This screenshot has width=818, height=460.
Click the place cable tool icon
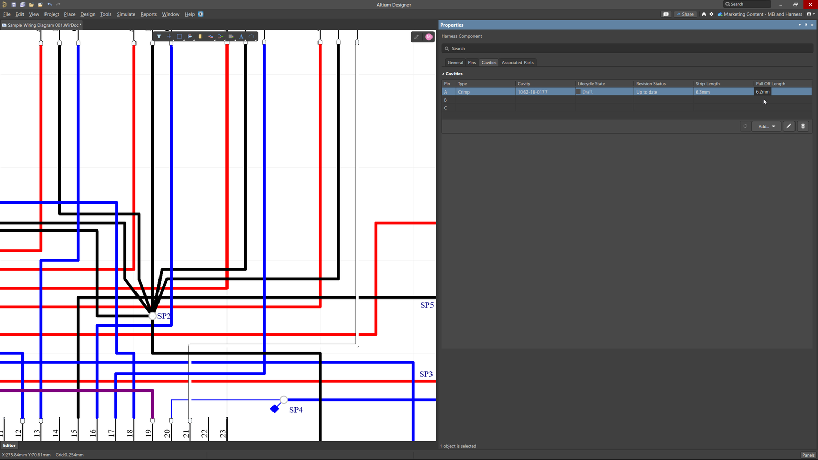(231, 36)
